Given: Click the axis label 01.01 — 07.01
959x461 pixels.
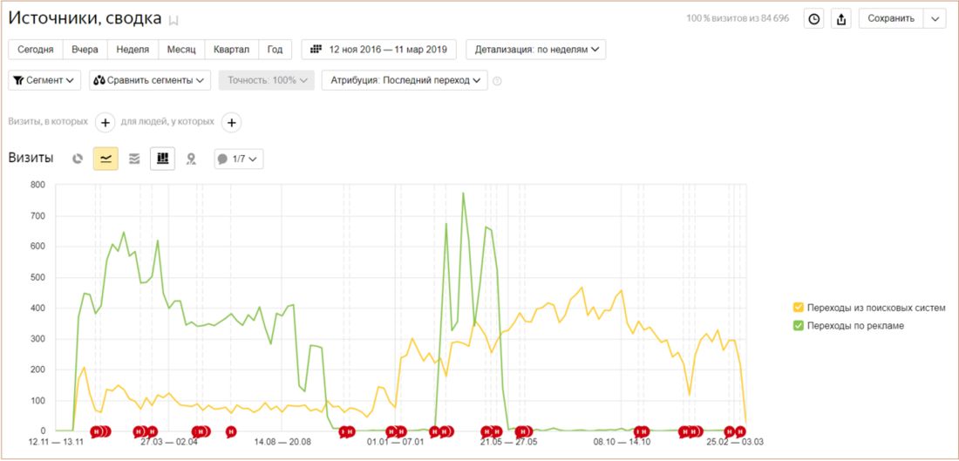Looking at the screenshot, I should click(396, 442).
